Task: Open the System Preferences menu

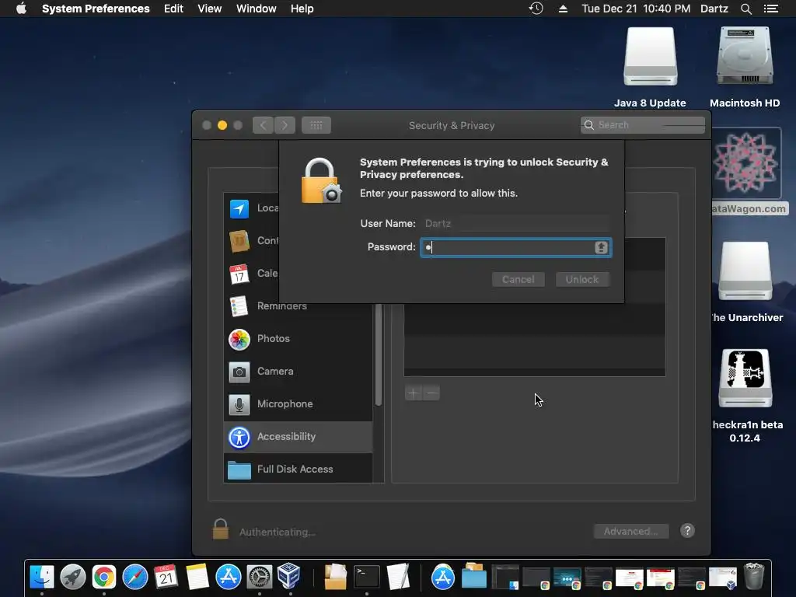Action: coord(96,9)
